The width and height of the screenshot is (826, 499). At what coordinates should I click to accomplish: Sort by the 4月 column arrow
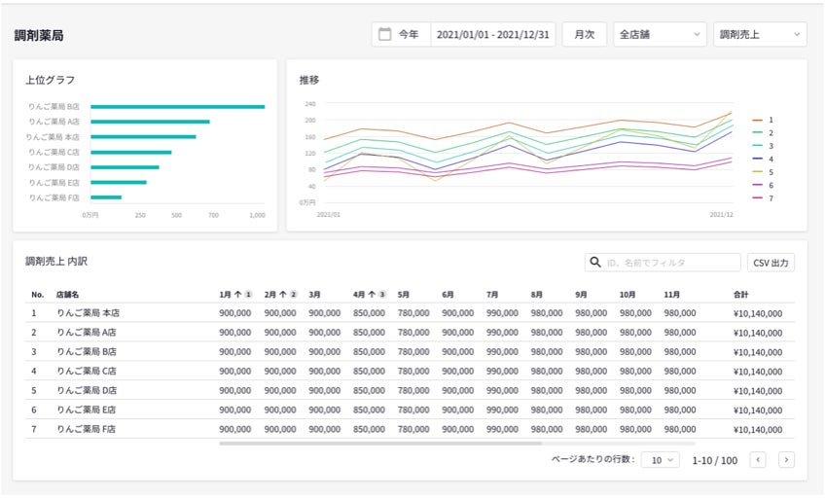[373, 294]
